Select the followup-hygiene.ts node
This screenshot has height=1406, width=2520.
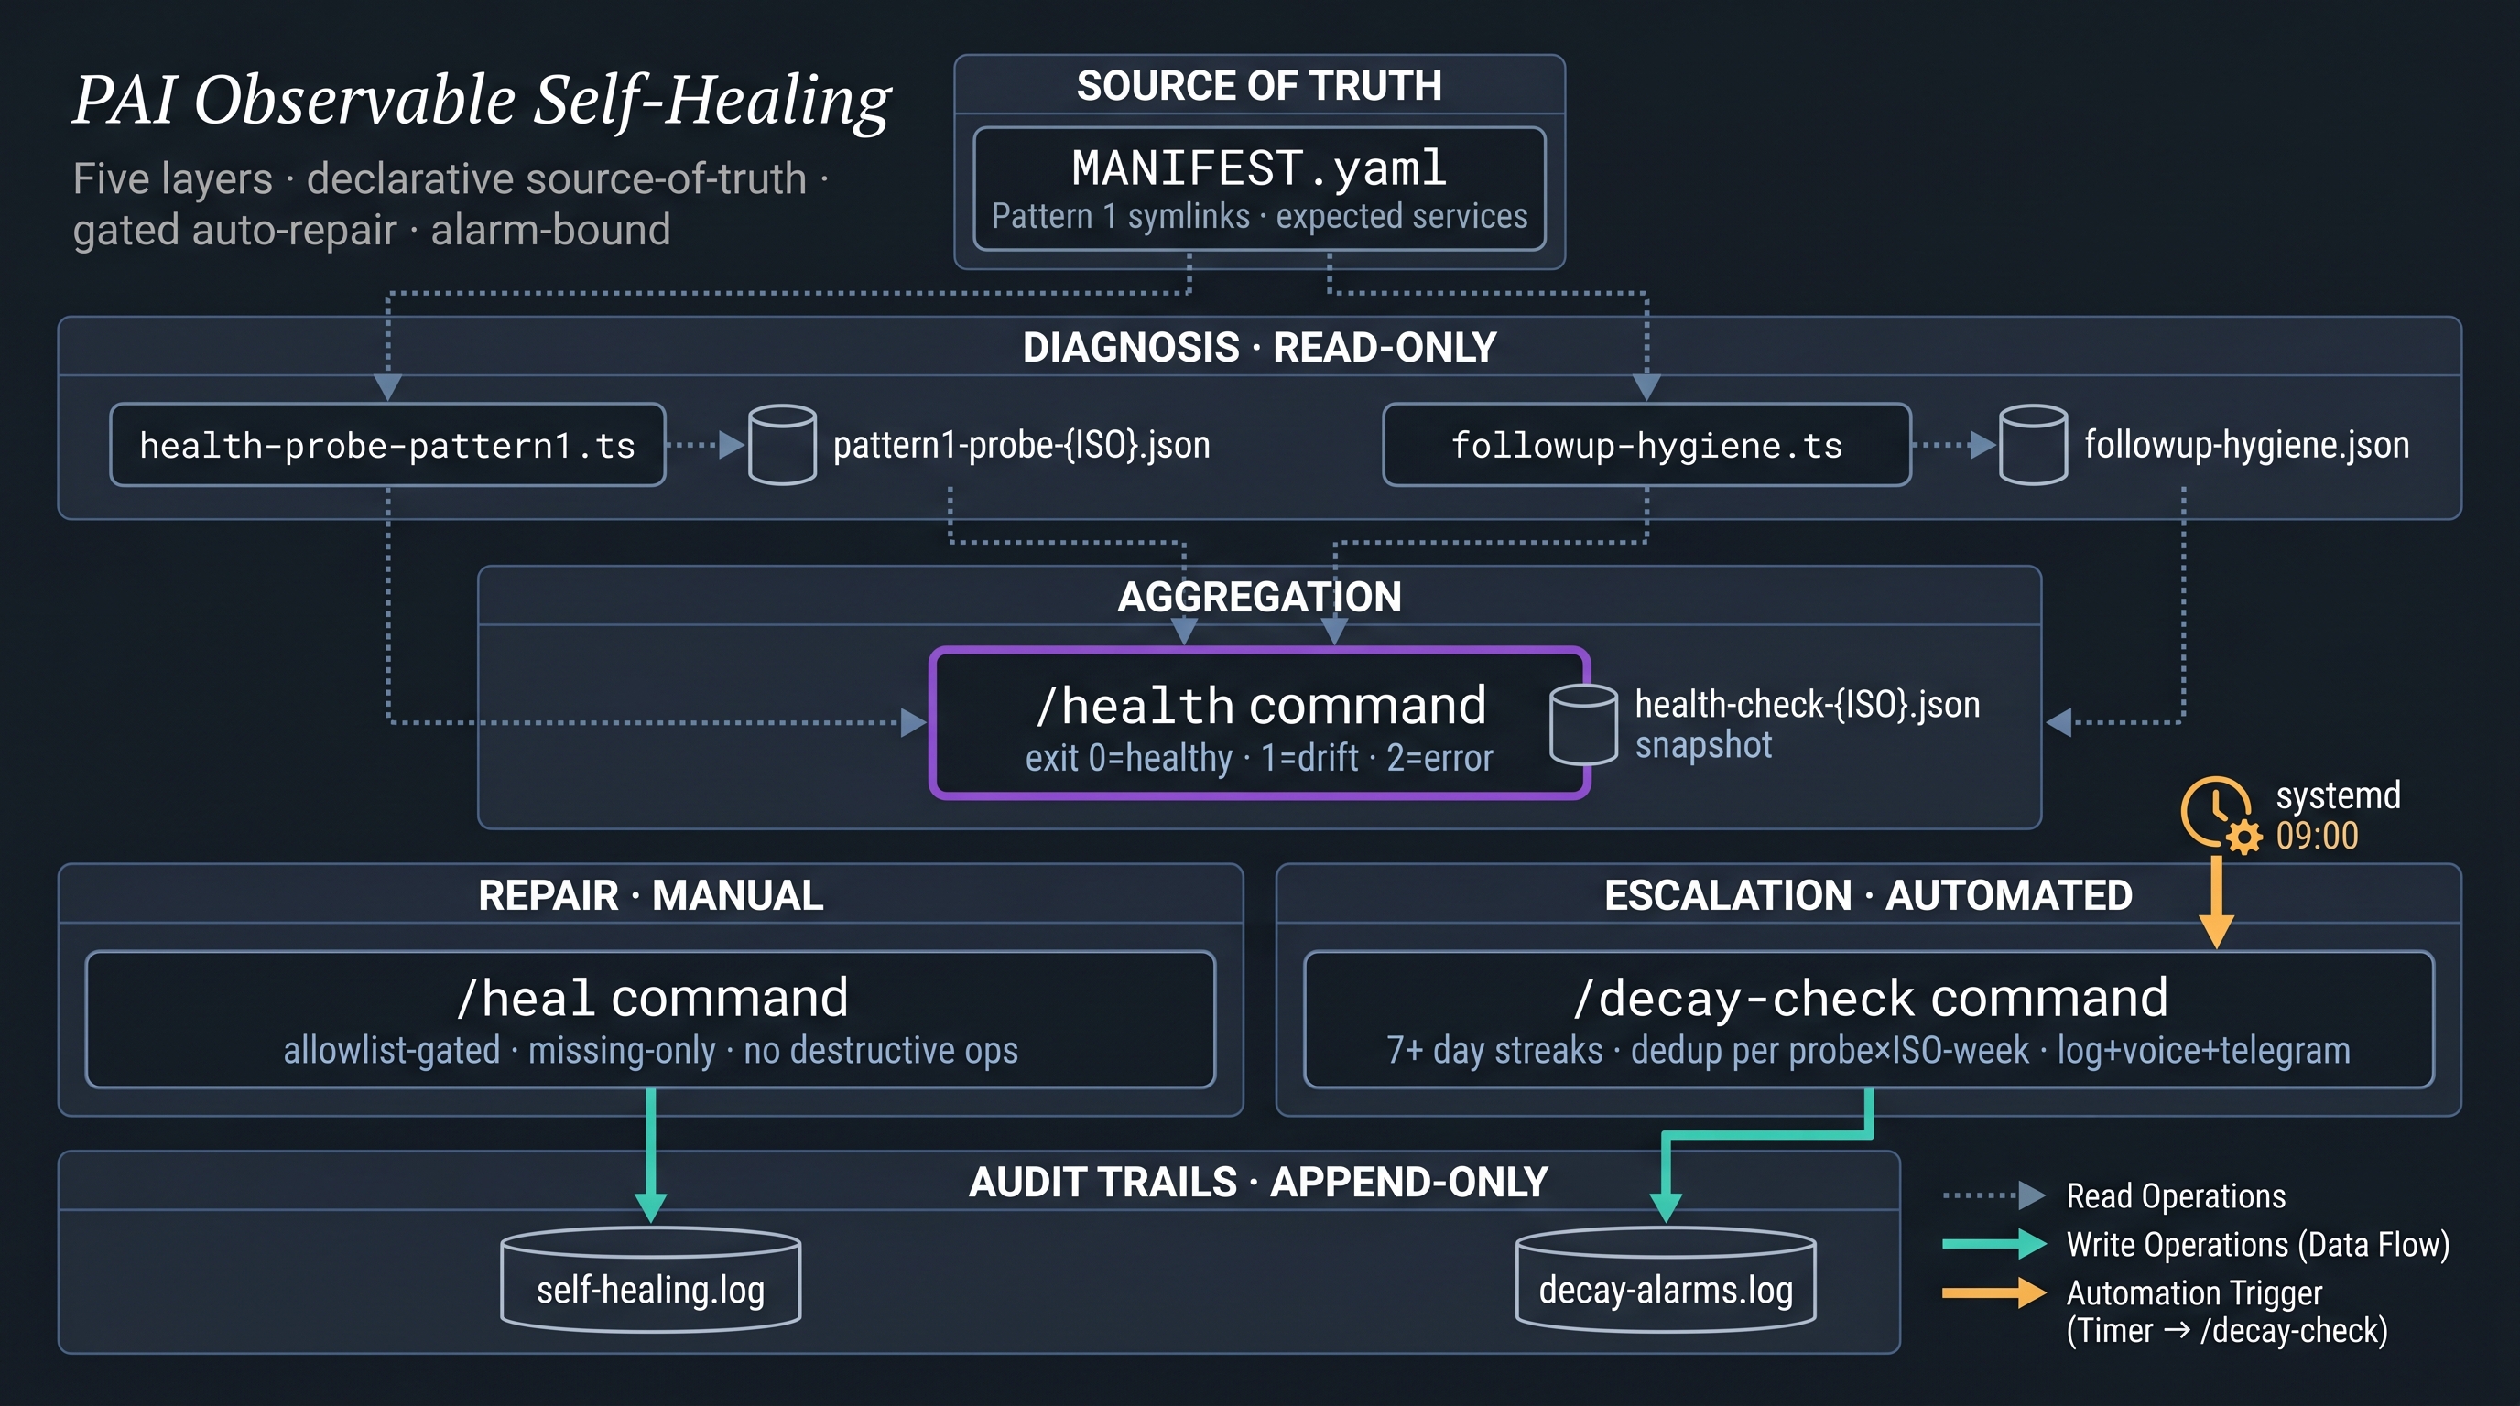(1646, 445)
